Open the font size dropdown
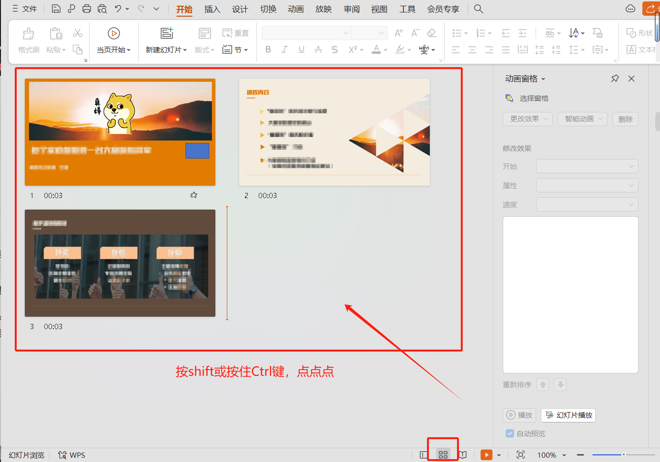The width and height of the screenshot is (660, 462). (381, 33)
